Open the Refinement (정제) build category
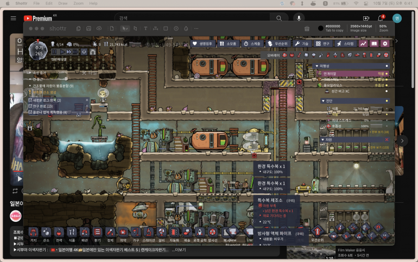 (110, 233)
